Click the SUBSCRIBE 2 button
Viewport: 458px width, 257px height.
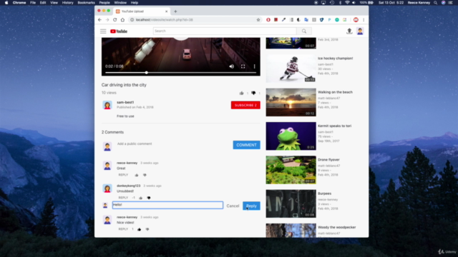coord(245,105)
